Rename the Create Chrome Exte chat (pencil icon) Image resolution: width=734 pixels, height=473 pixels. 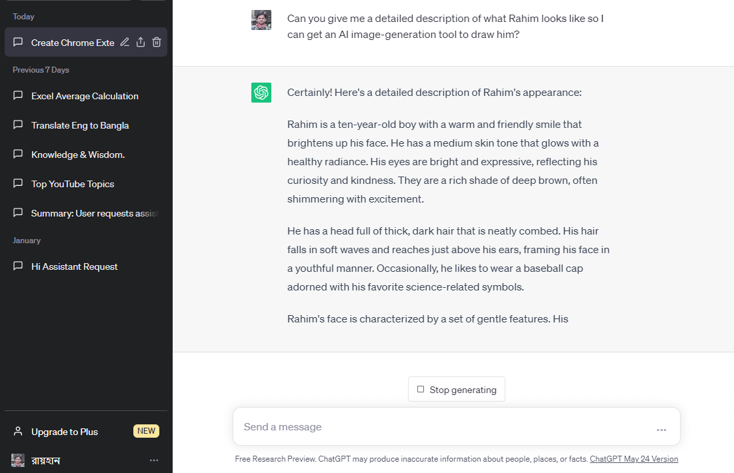click(125, 43)
